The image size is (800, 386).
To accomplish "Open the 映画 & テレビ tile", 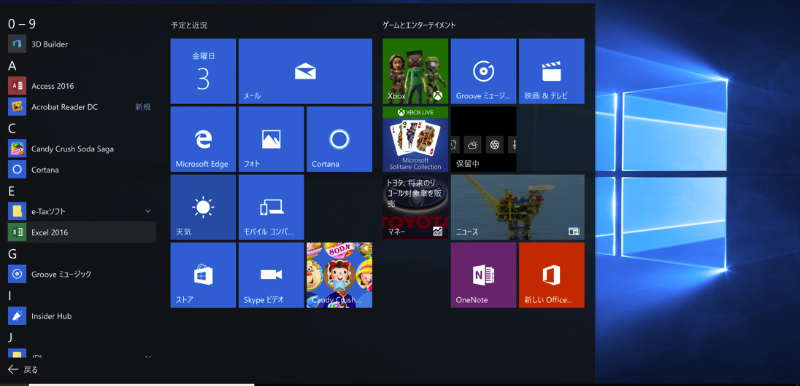I will tap(552, 71).
